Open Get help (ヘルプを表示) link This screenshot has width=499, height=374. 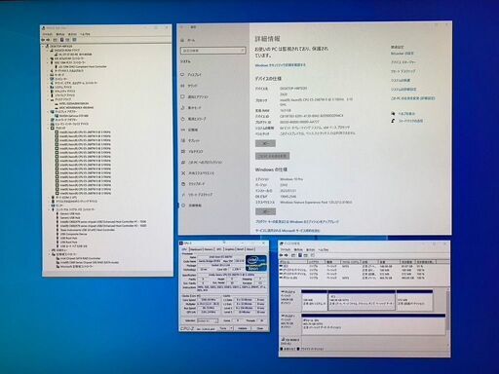(406, 114)
